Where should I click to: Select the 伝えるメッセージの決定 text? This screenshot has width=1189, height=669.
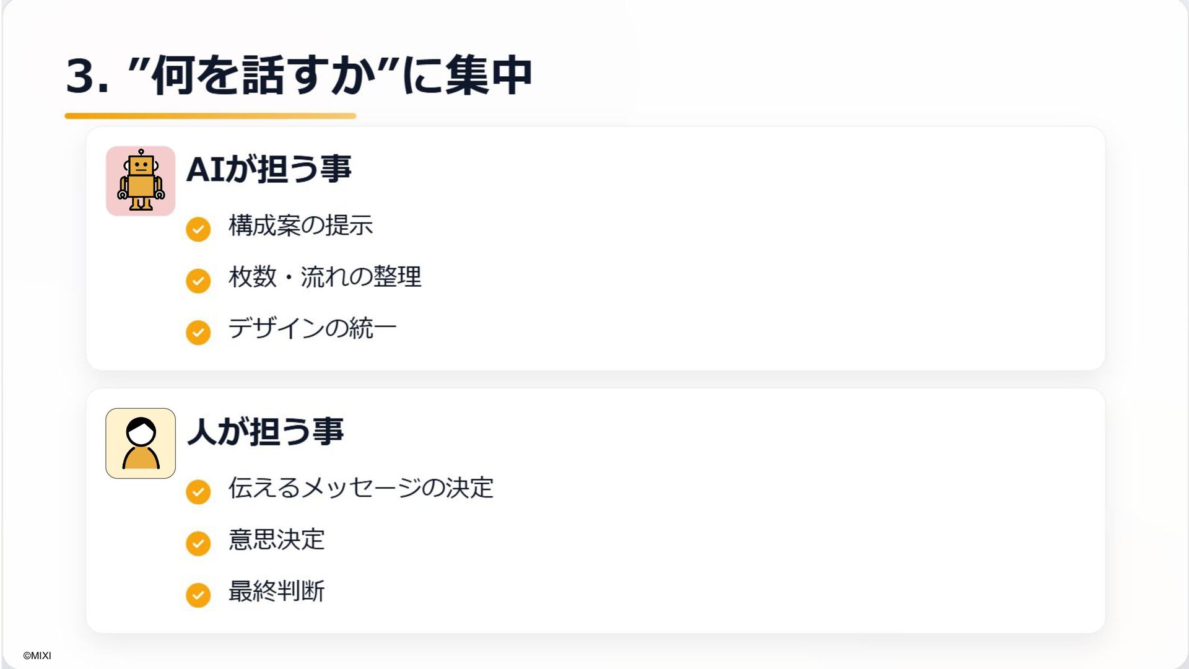coord(360,488)
